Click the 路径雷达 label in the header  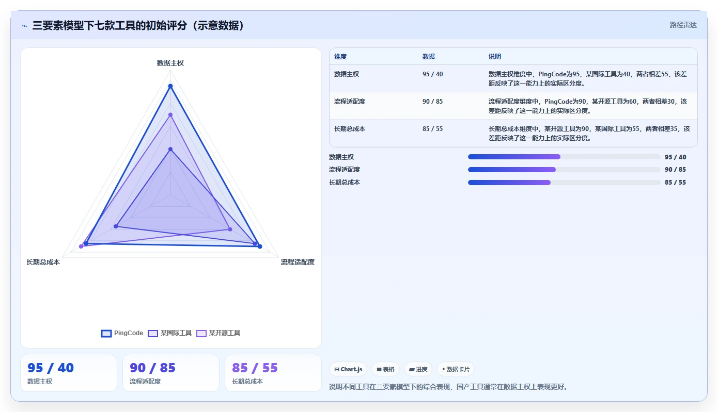click(x=683, y=25)
